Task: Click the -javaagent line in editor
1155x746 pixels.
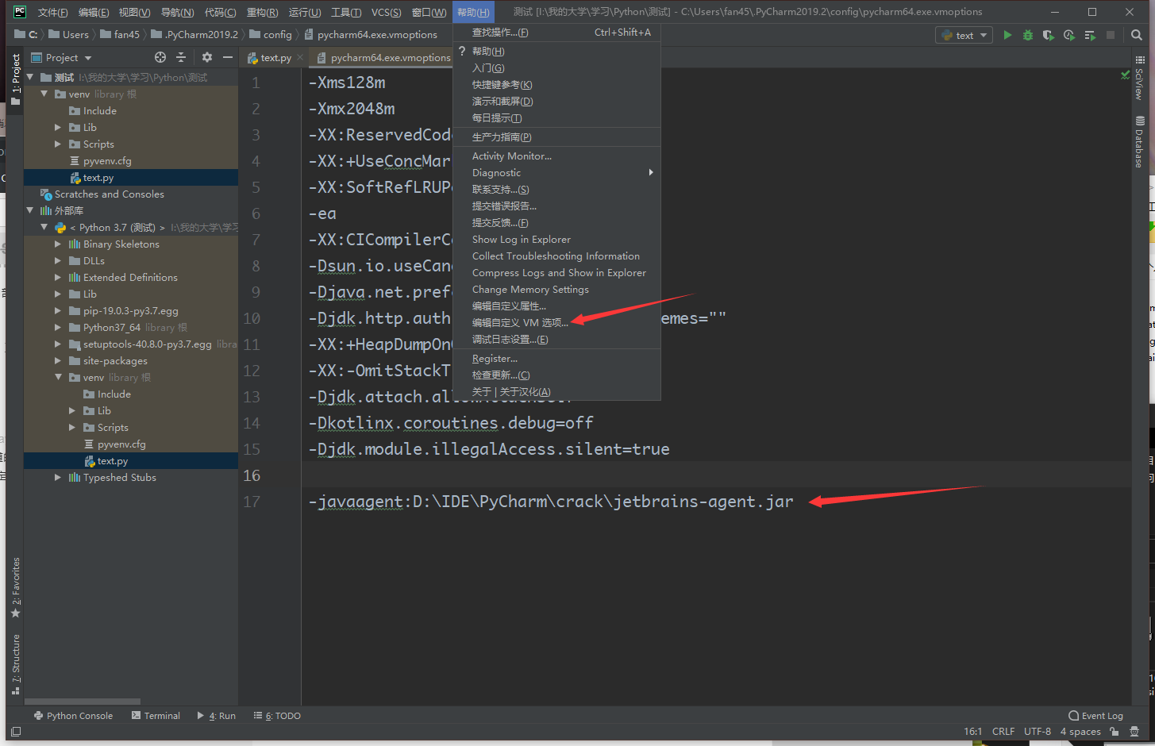Action: (551, 502)
